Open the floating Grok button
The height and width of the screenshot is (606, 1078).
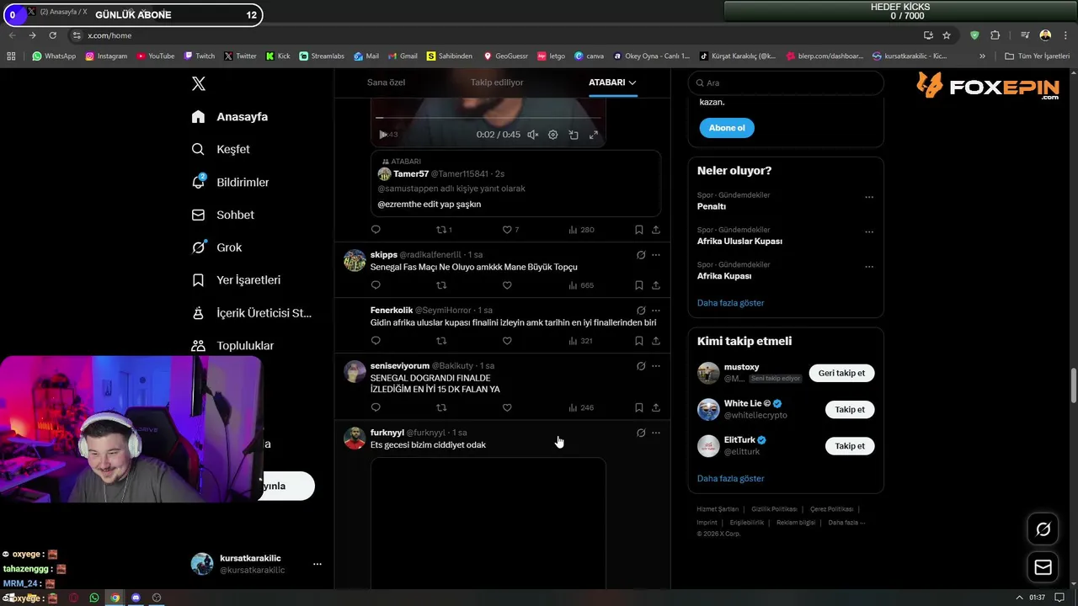click(1043, 529)
